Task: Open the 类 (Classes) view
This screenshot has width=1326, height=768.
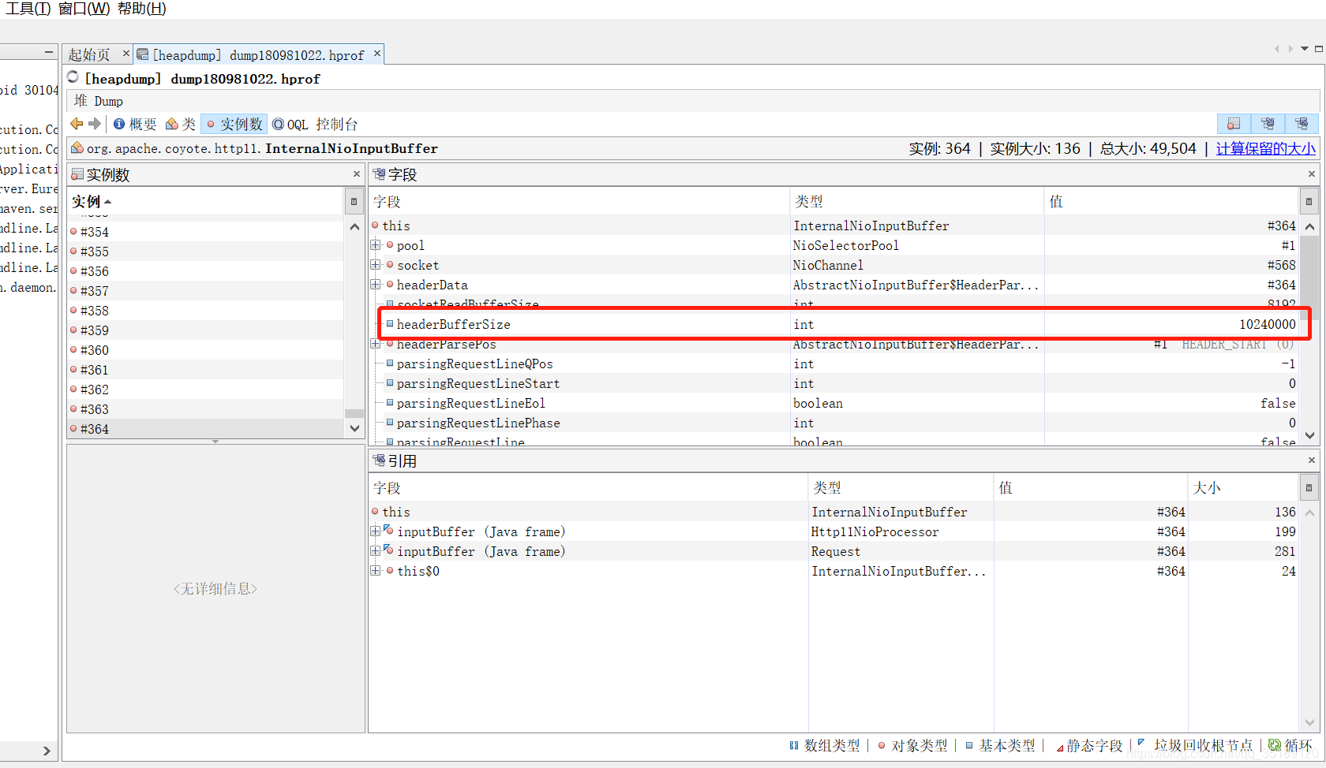Action: [x=181, y=124]
